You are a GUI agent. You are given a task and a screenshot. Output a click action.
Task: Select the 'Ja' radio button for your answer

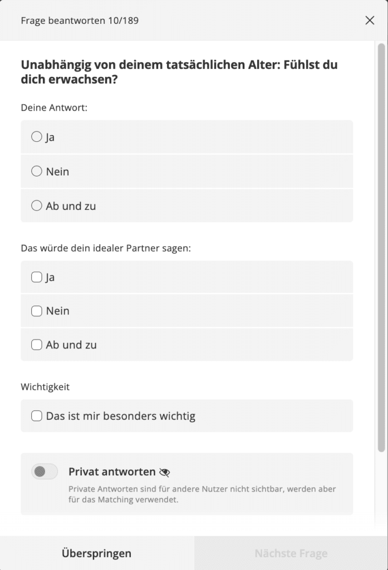[36, 137]
